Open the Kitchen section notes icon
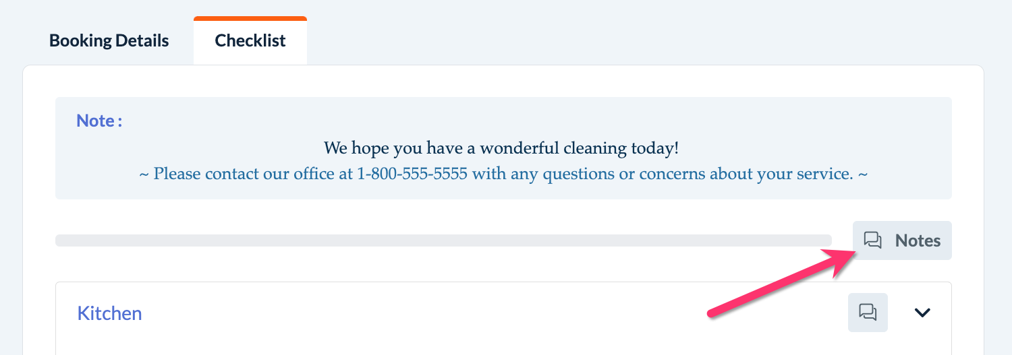 868,313
